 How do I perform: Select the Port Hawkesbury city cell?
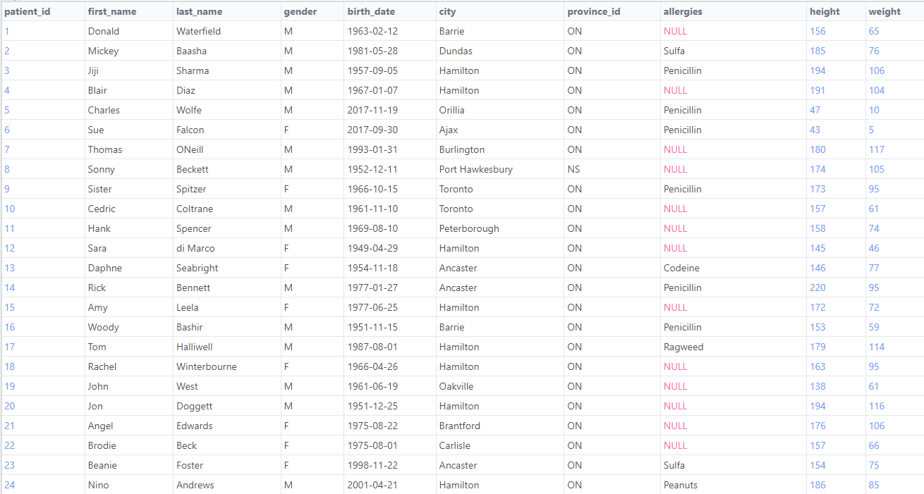tap(475, 169)
